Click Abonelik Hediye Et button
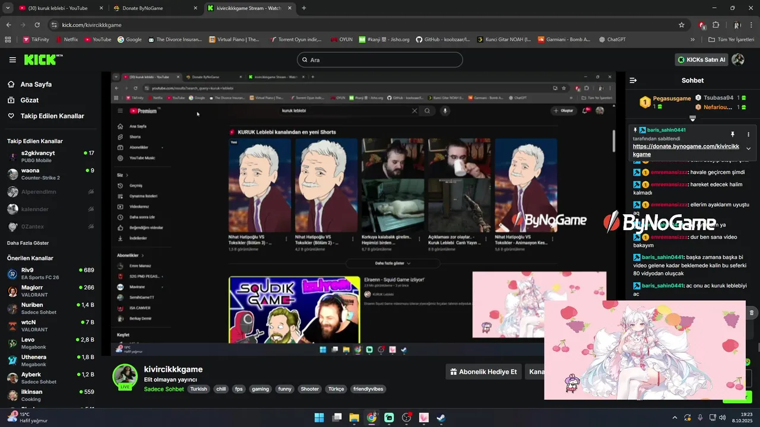The width and height of the screenshot is (760, 427). tap(483, 372)
